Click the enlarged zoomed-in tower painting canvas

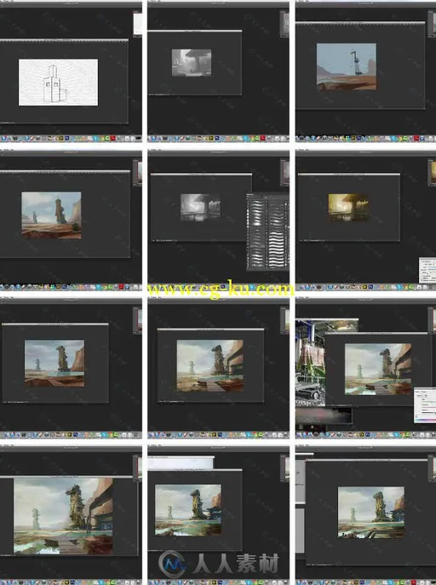[x=63, y=516]
